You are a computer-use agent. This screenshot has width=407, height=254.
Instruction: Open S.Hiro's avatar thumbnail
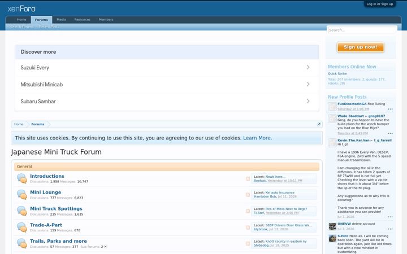332,238
